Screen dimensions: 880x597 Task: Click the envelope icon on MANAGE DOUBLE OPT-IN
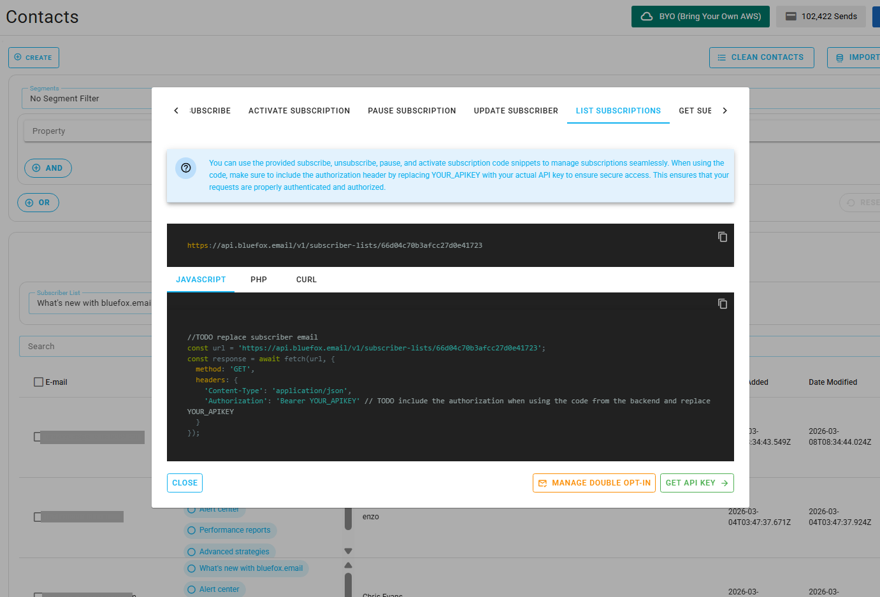(542, 483)
